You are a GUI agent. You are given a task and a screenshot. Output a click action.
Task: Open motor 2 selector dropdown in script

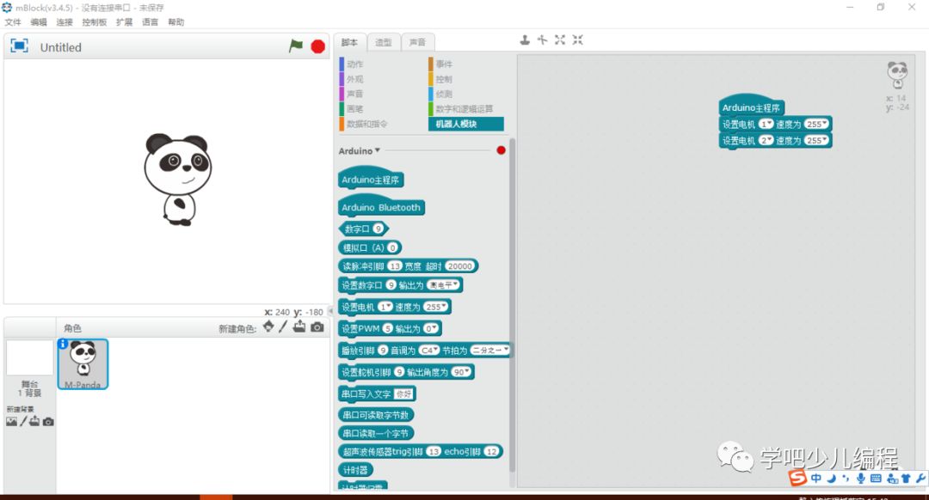(766, 140)
